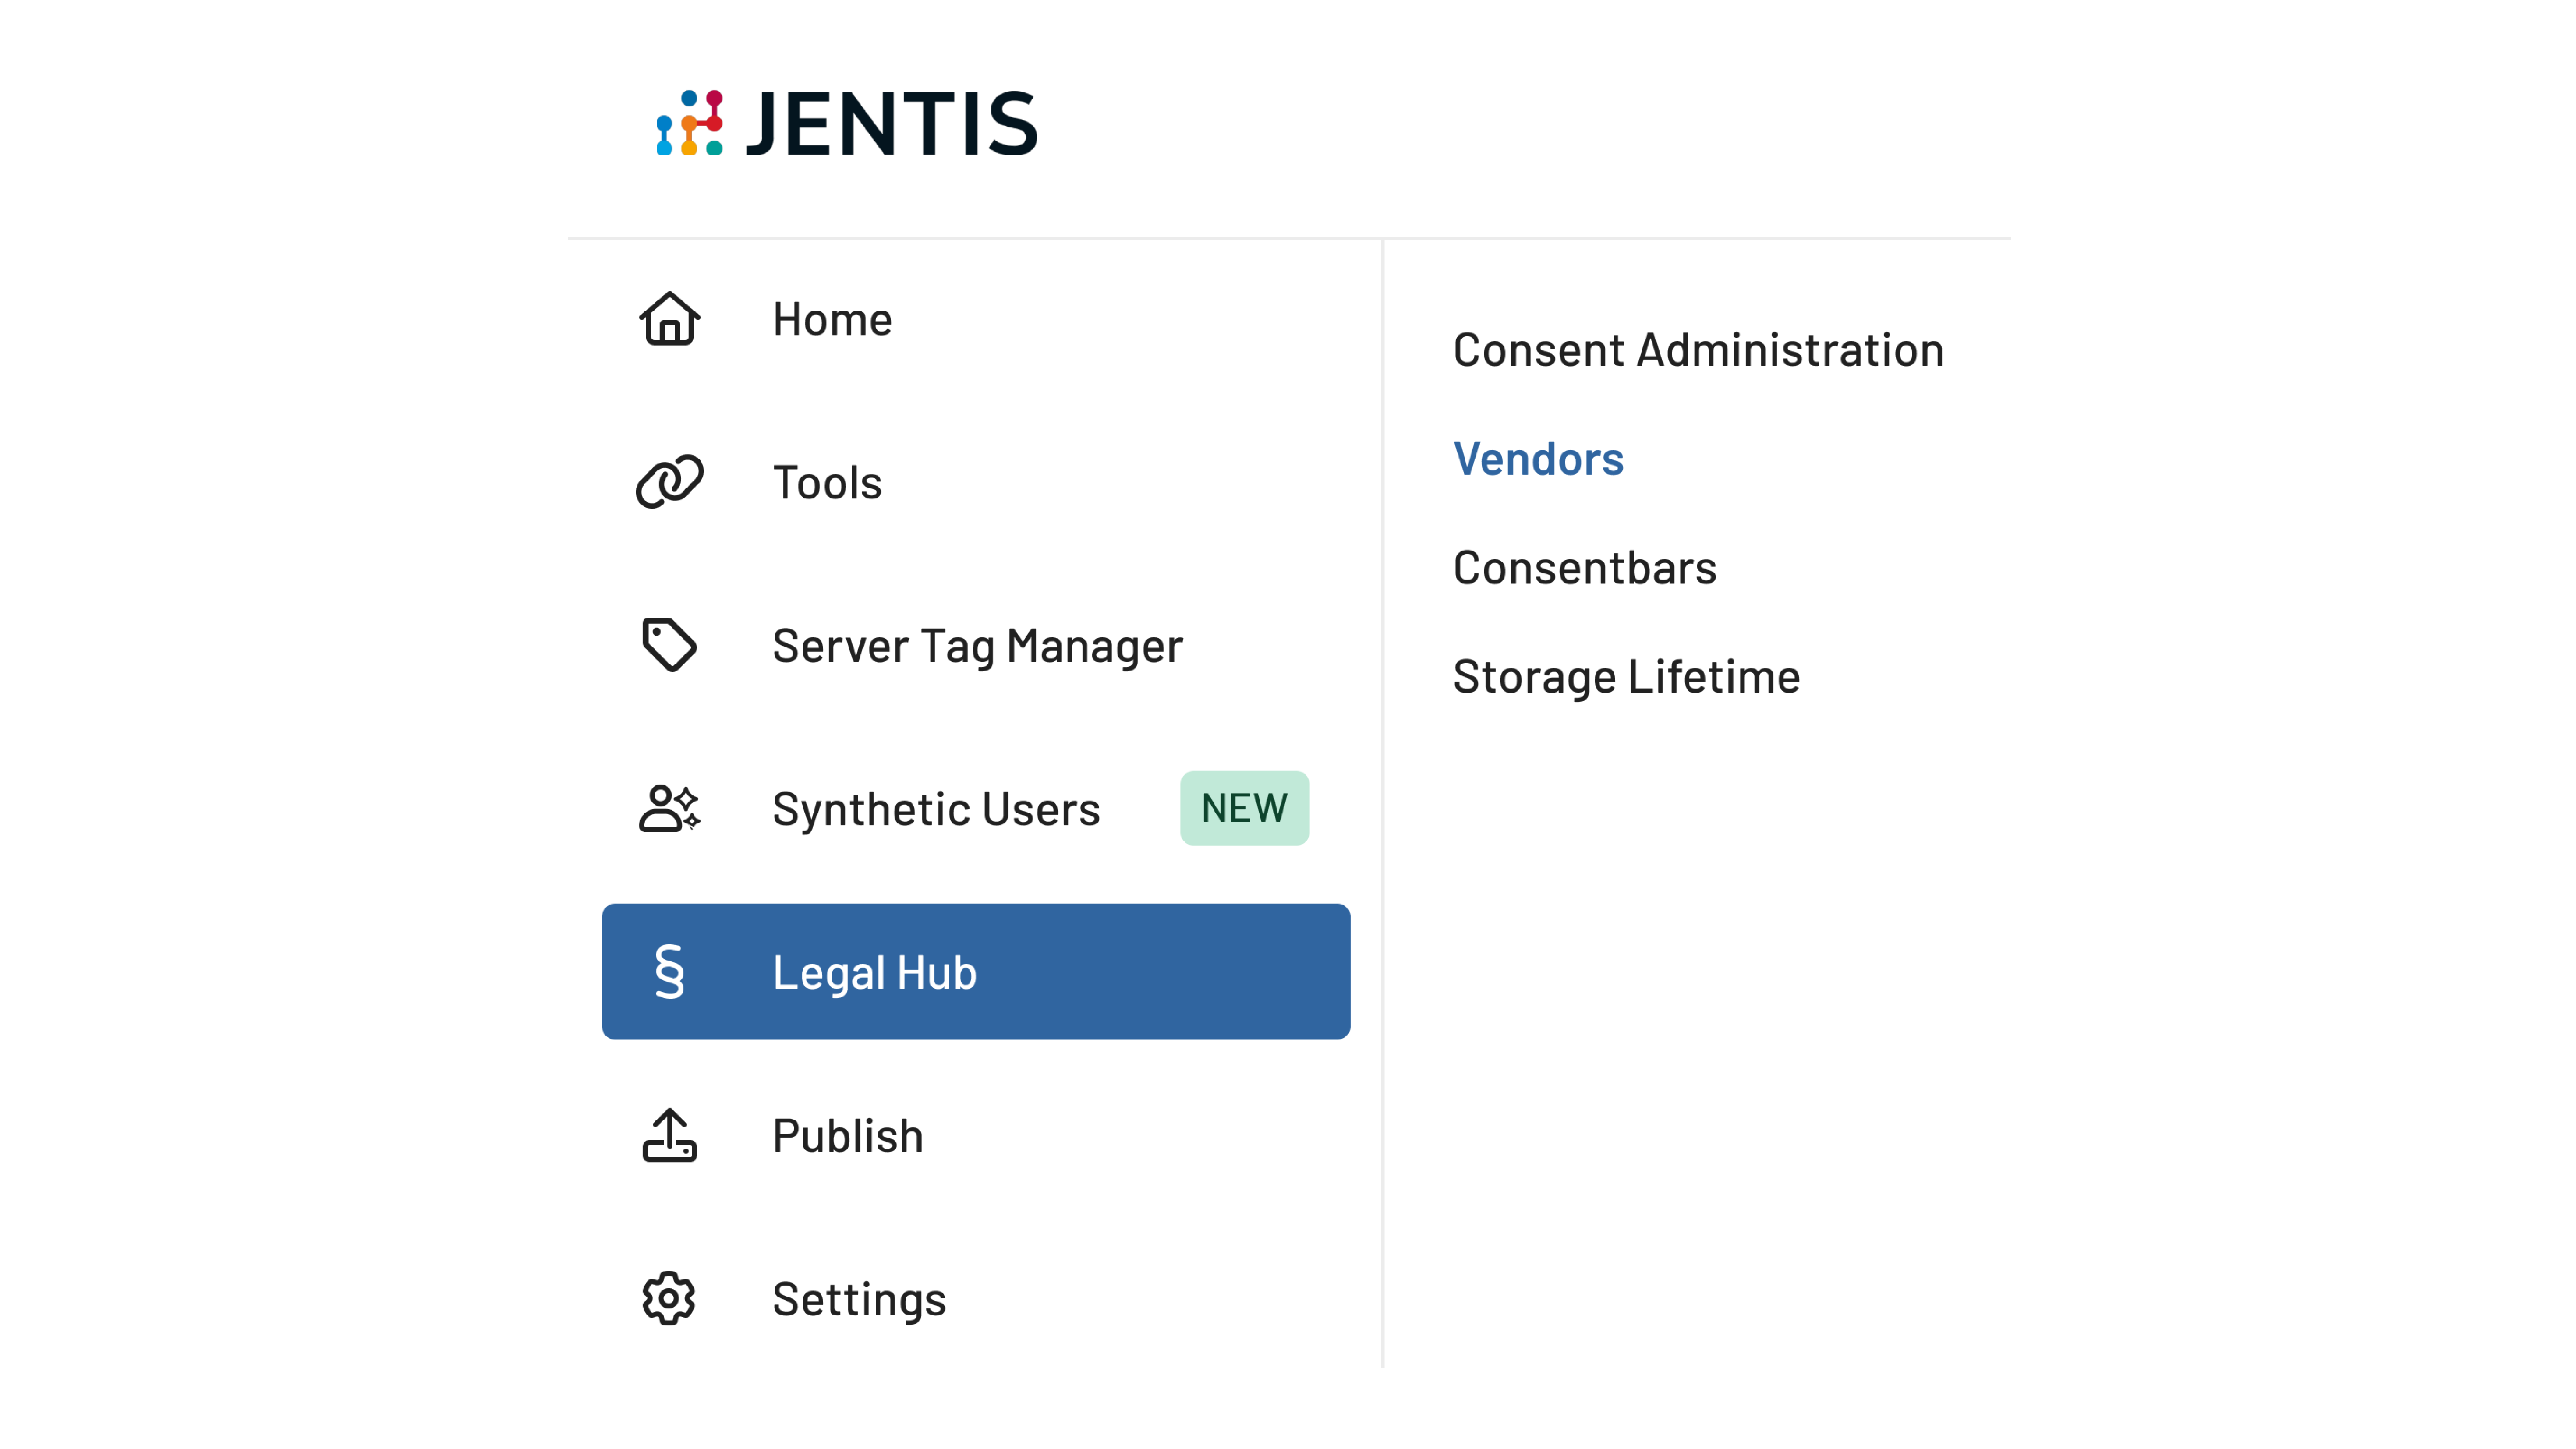
Task: Open Consent Administration submenu link
Action: [x=1698, y=350]
